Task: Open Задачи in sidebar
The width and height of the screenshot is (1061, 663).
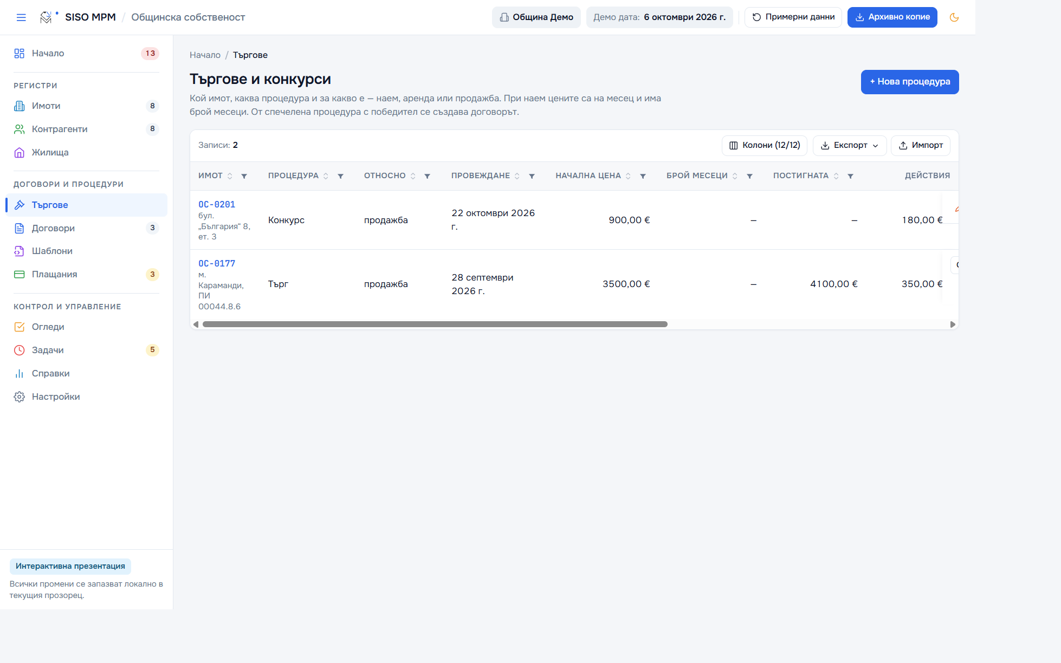Action: [x=86, y=350]
